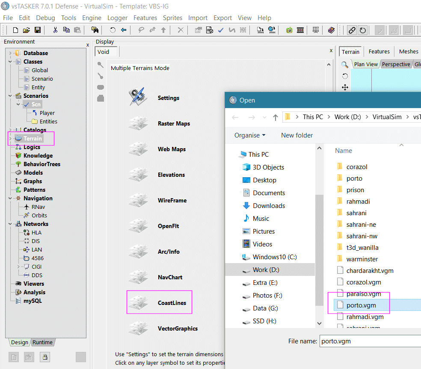Click the CoastLines layer symbol

coord(138,302)
